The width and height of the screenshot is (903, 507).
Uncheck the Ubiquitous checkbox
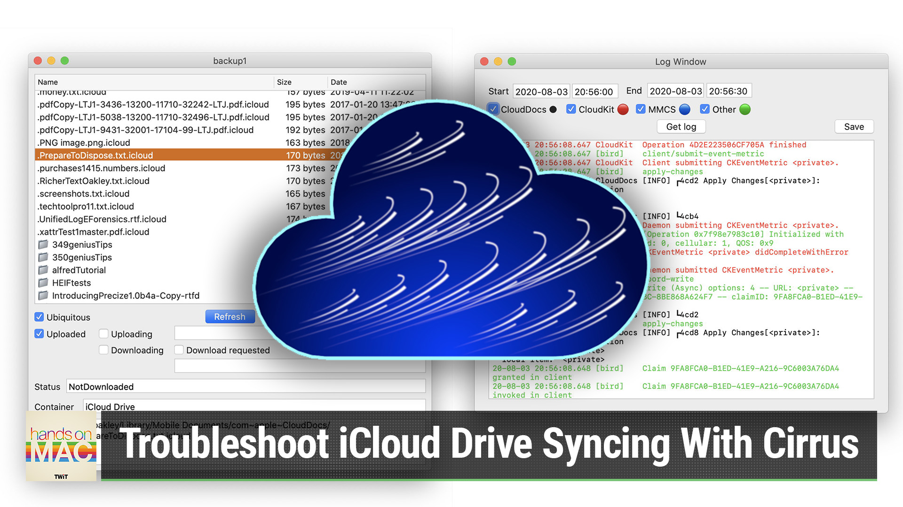pyautogui.click(x=39, y=317)
